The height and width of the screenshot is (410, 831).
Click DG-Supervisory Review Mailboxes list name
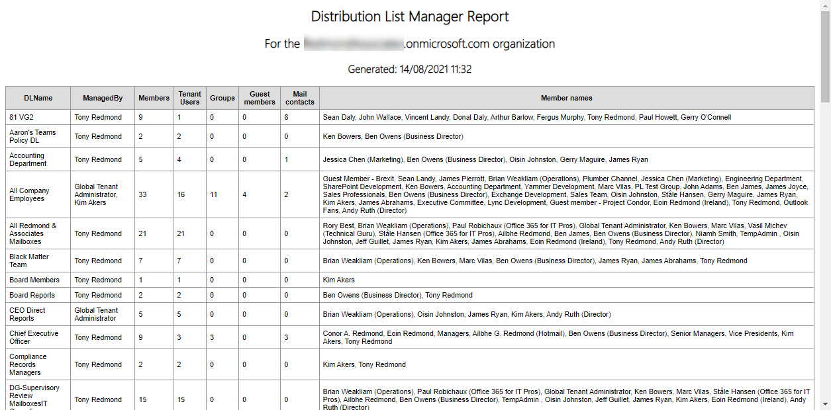pyautogui.click(x=34, y=395)
